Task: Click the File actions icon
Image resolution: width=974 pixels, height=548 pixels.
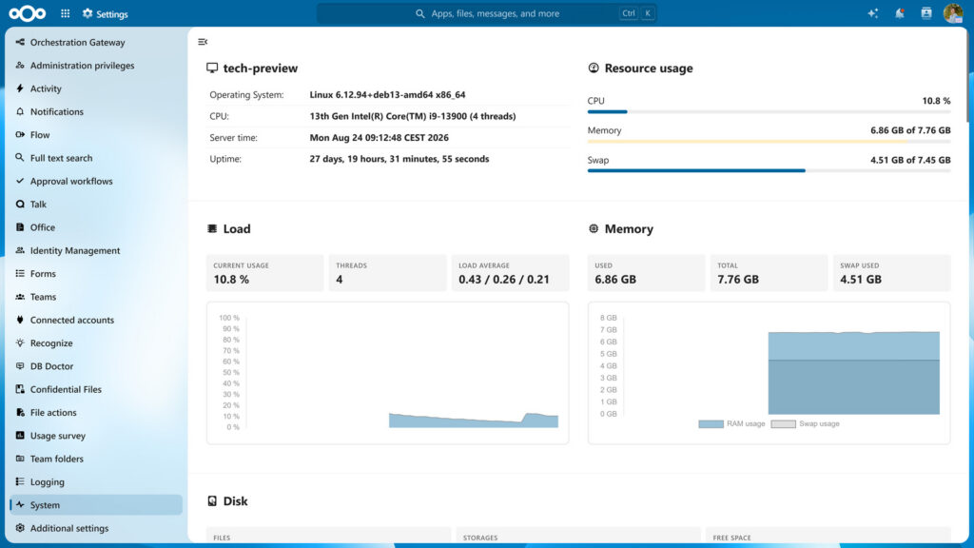Action: [20, 412]
